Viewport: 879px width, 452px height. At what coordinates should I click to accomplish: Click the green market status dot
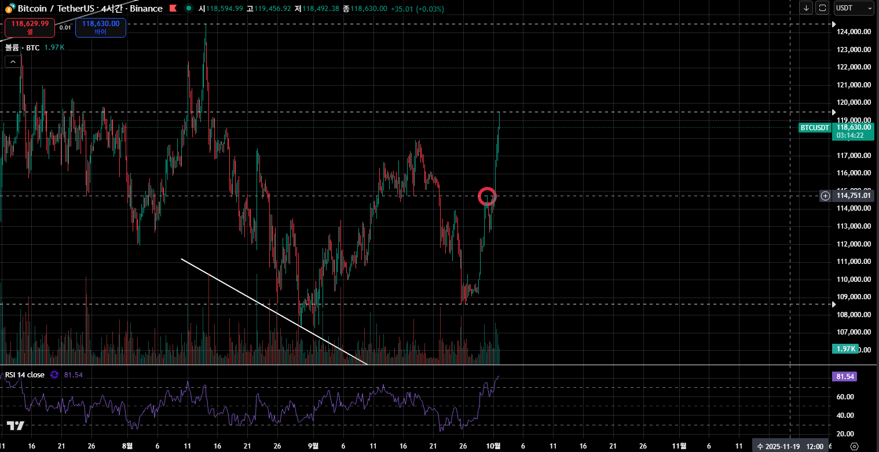coord(189,9)
